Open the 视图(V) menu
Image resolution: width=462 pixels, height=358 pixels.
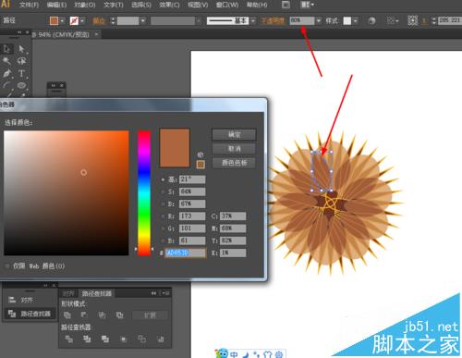pos(198,5)
